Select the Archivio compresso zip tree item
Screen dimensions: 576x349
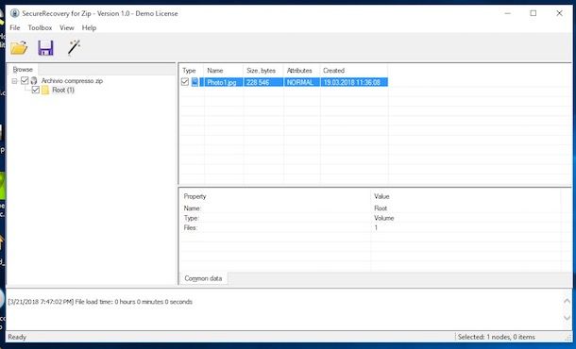point(72,81)
